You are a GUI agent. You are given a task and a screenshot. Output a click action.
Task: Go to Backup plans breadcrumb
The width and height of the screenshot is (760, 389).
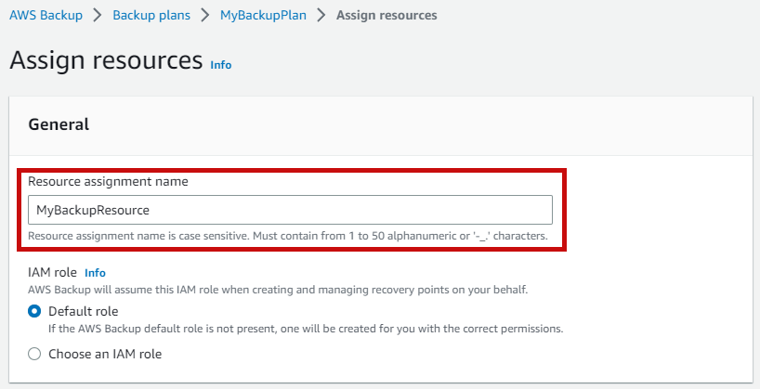pos(151,15)
